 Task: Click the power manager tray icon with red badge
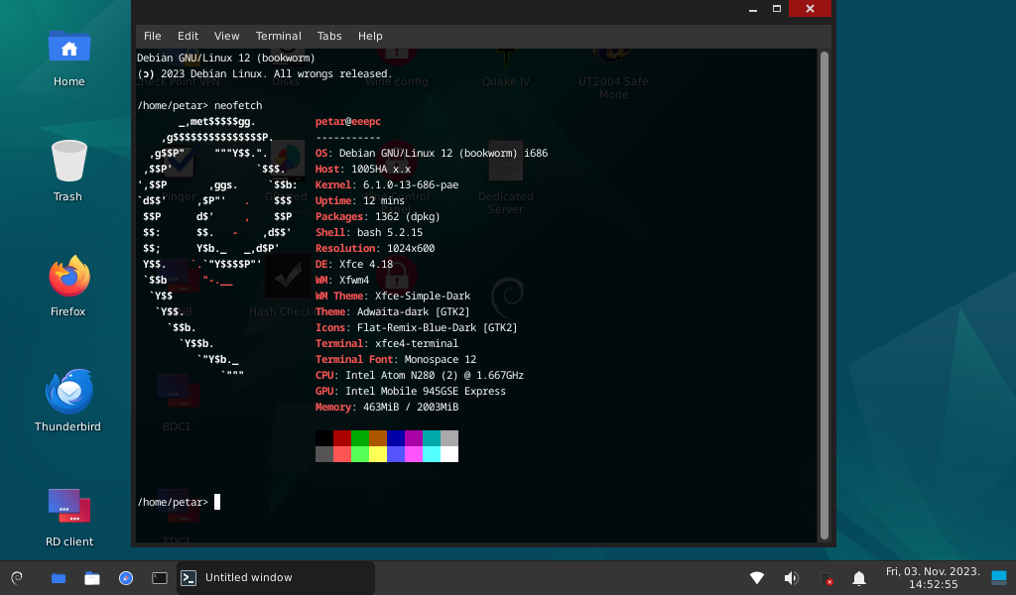point(825,578)
